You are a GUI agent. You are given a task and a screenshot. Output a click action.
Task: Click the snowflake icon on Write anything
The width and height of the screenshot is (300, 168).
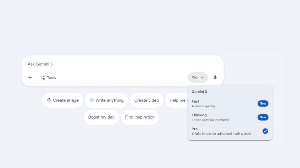coord(92,100)
